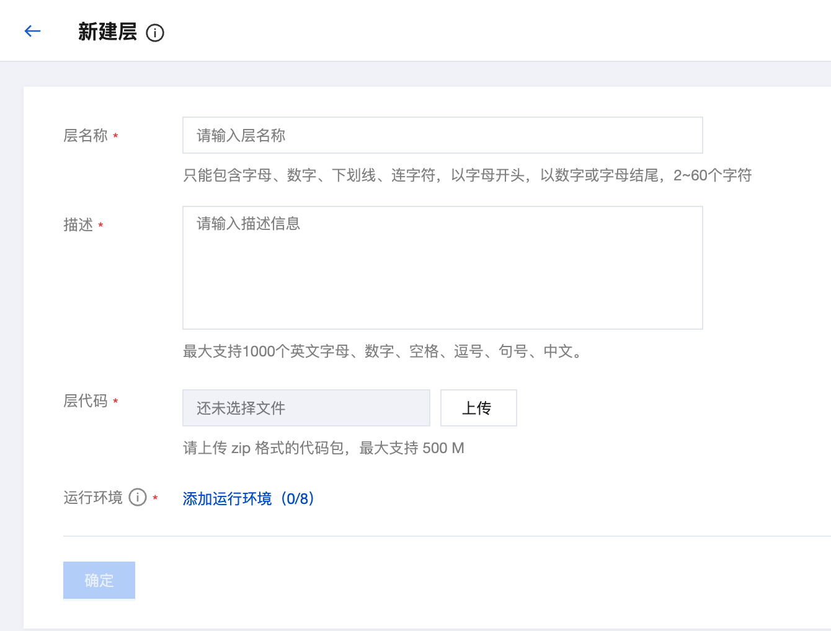Click the 描述 field label
The height and width of the screenshot is (631, 831).
pyautogui.click(x=78, y=225)
